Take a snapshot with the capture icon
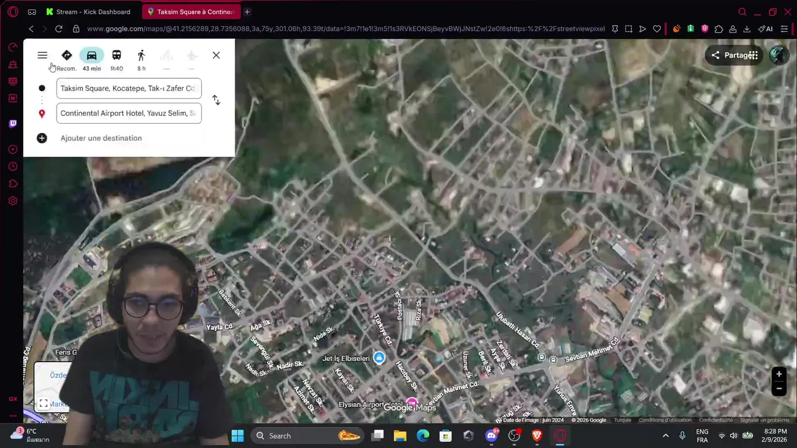 [628, 29]
